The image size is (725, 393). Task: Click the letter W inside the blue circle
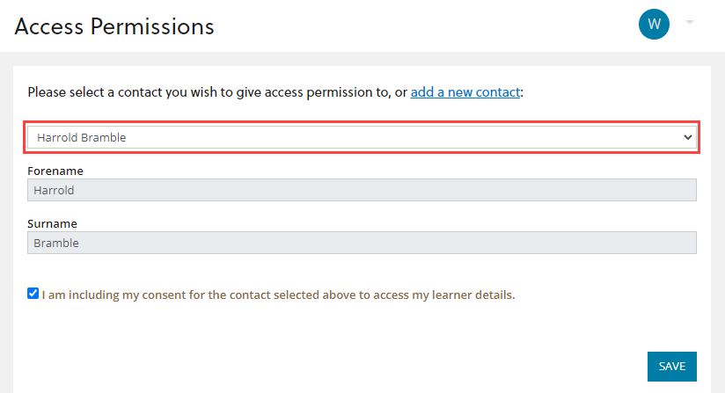point(654,24)
